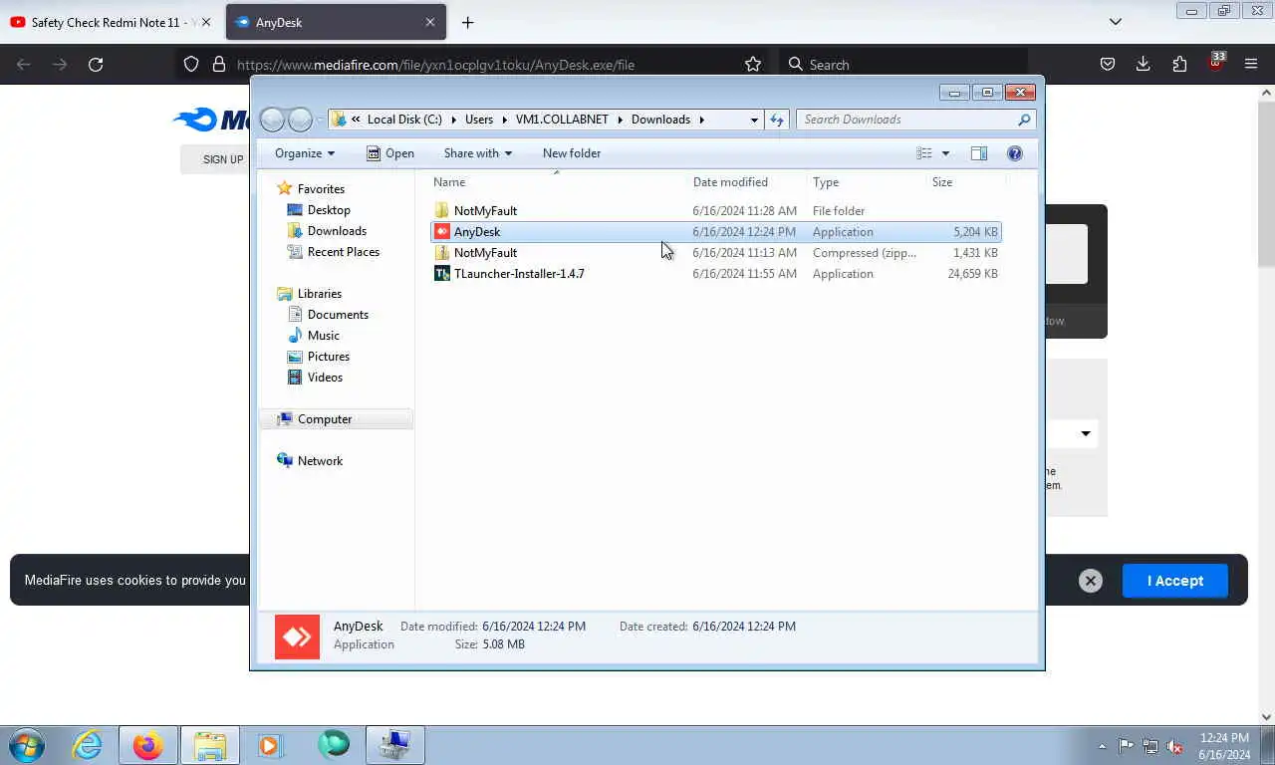Screen dimensions: 1275x765
Task: Show hidden tray icons arrow
Action: pyautogui.click(x=1102, y=746)
